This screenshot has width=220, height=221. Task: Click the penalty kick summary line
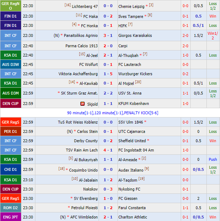pos(110,113)
